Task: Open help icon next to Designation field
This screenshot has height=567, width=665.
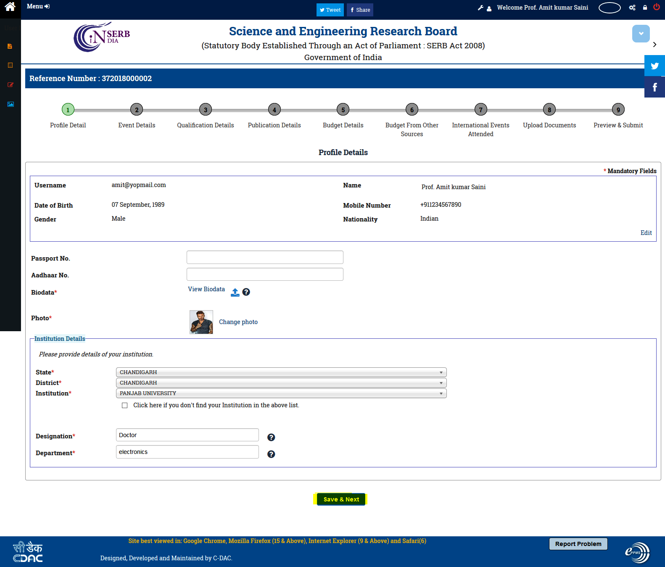Action: click(271, 438)
